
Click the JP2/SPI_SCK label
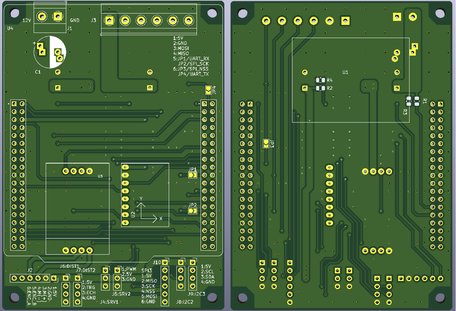click(193, 64)
